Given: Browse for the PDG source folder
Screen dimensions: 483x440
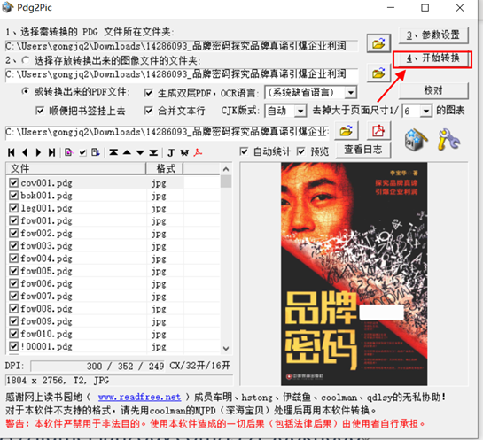Looking at the screenshot, I should coord(378,43).
